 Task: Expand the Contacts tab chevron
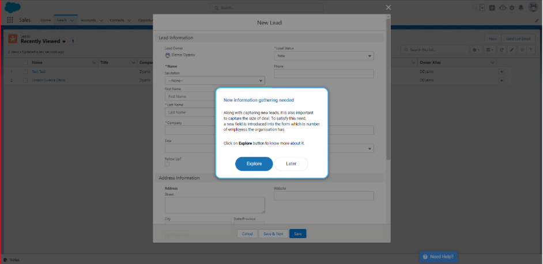point(129,20)
